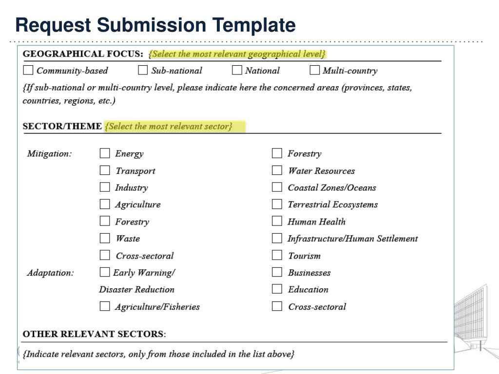
Task: Enable the Multi-country option
Action: click(x=315, y=70)
